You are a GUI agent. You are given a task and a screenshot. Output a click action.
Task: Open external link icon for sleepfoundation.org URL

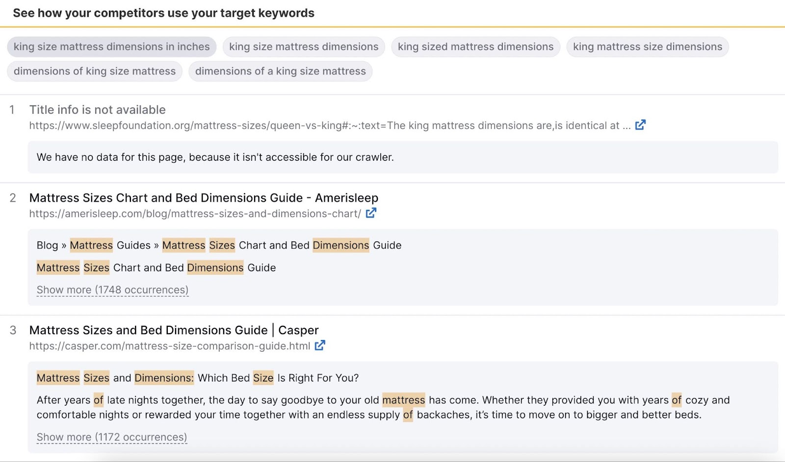point(640,125)
